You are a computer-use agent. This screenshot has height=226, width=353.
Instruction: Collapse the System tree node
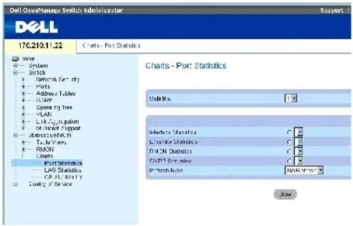coord(15,66)
